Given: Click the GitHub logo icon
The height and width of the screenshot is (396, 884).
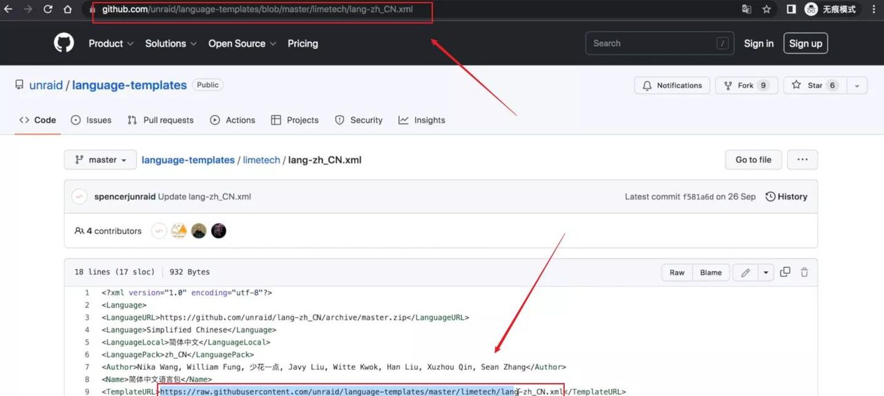Looking at the screenshot, I should click(64, 43).
